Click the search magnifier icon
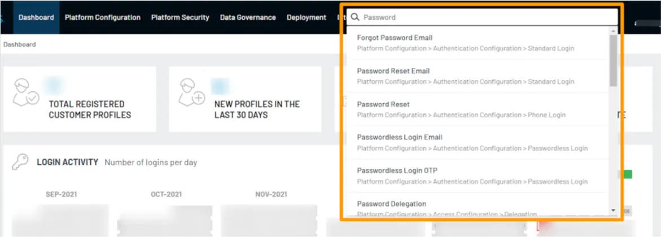 pyautogui.click(x=355, y=17)
